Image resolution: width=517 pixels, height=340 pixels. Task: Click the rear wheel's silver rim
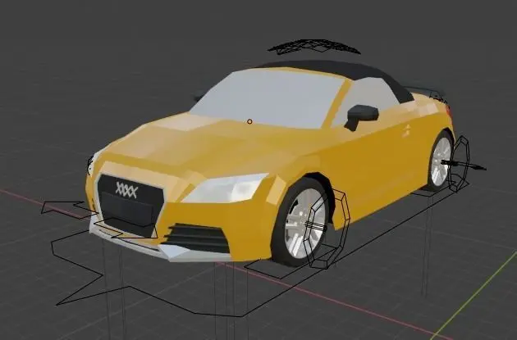(x=441, y=162)
